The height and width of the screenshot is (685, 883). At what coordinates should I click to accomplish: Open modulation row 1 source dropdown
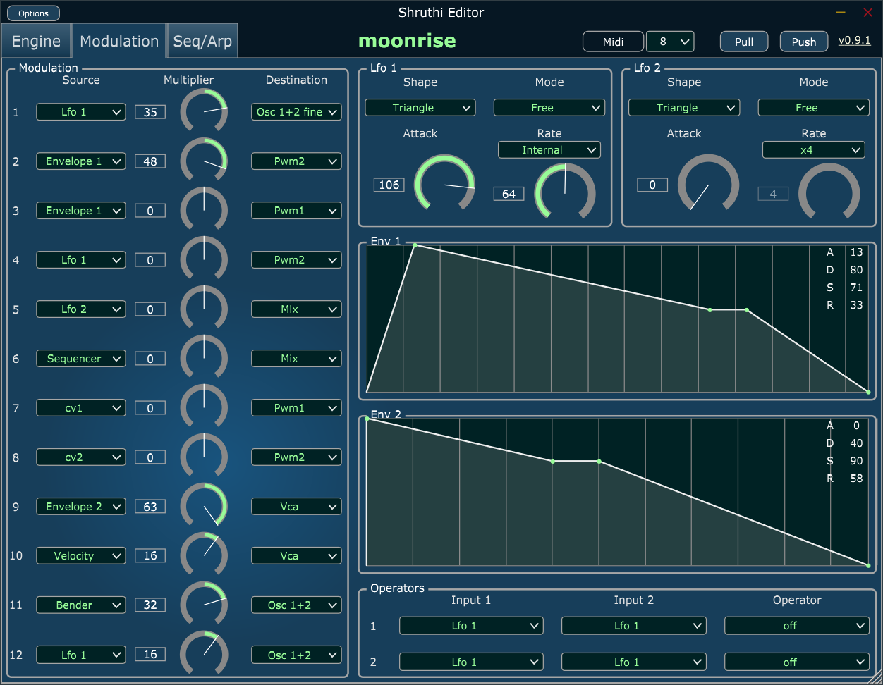click(81, 112)
